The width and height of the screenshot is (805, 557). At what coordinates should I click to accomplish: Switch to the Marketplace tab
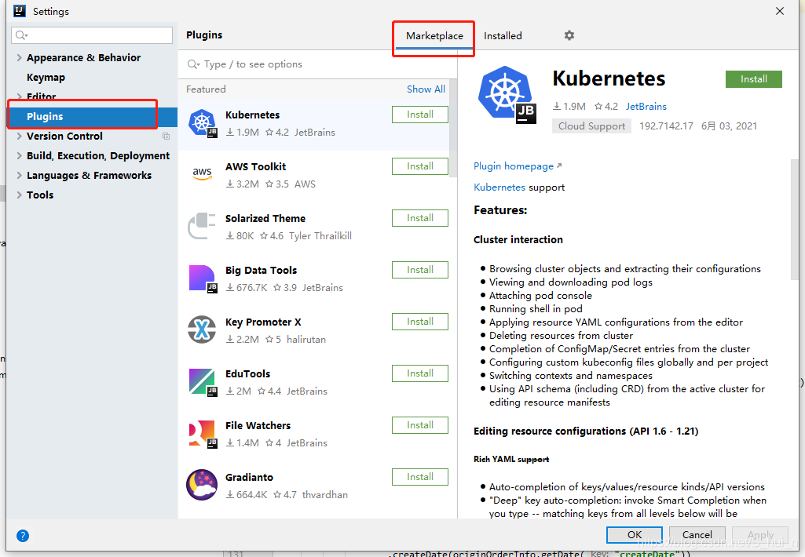click(x=434, y=36)
